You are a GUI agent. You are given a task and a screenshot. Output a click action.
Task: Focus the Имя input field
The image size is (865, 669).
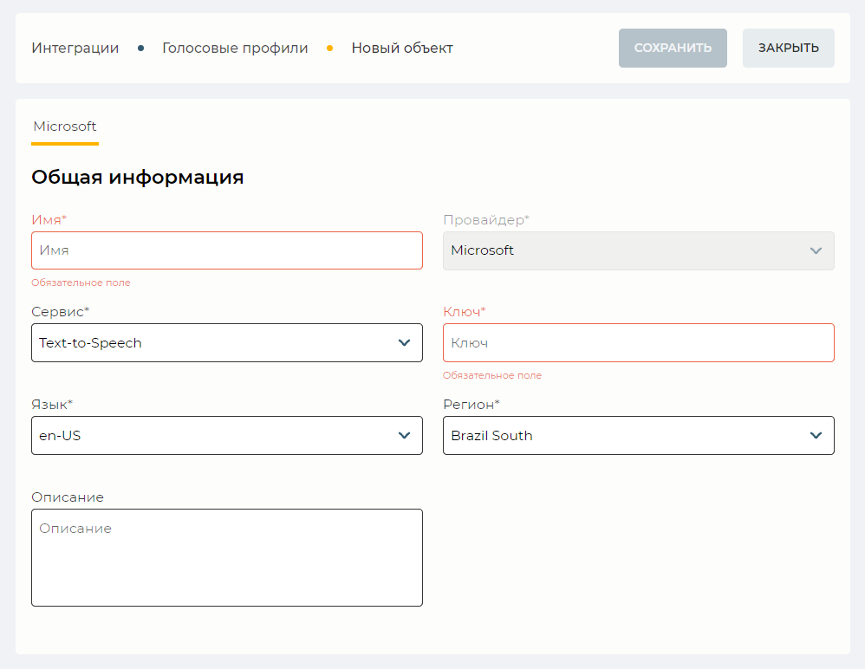[x=227, y=250]
